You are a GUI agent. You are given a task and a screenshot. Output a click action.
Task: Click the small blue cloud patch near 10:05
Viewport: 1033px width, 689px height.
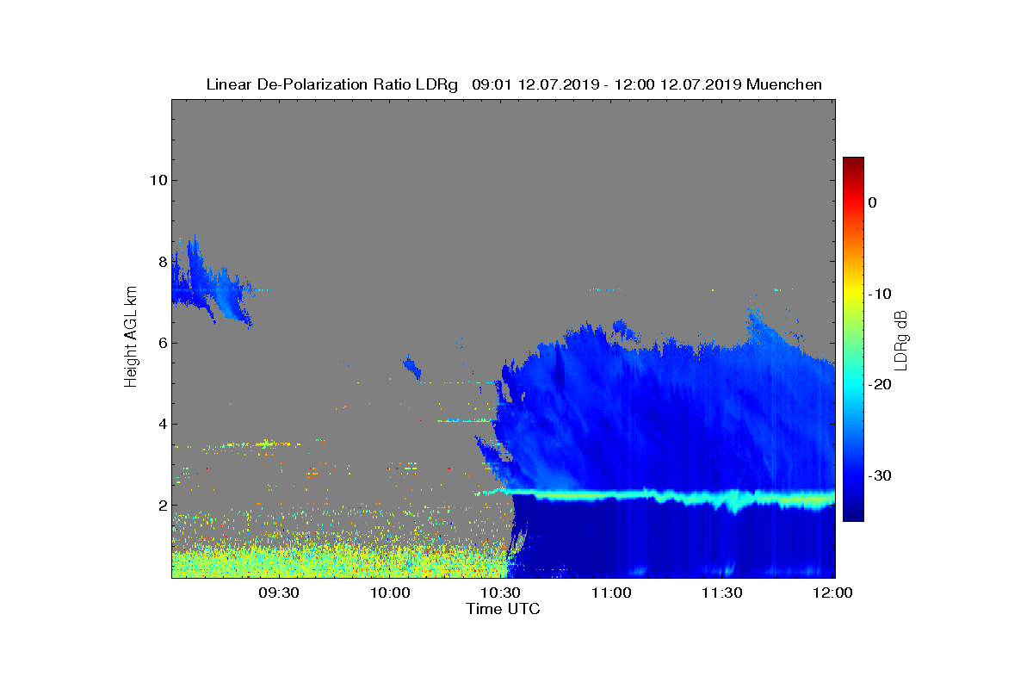(x=411, y=369)
